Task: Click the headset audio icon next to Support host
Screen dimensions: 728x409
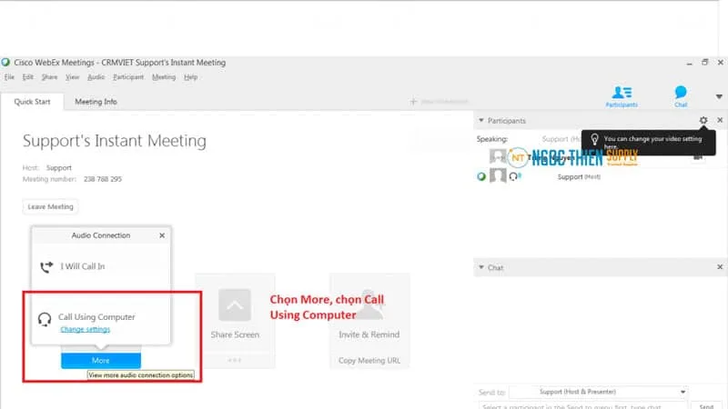Action: pyautogui.click(x=514, y=176)
